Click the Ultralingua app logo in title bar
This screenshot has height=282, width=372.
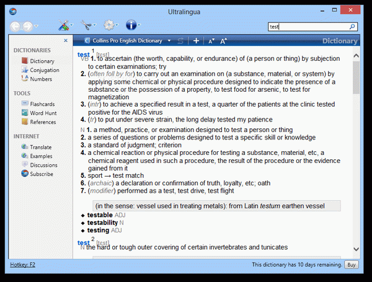[x=13, y=11]
